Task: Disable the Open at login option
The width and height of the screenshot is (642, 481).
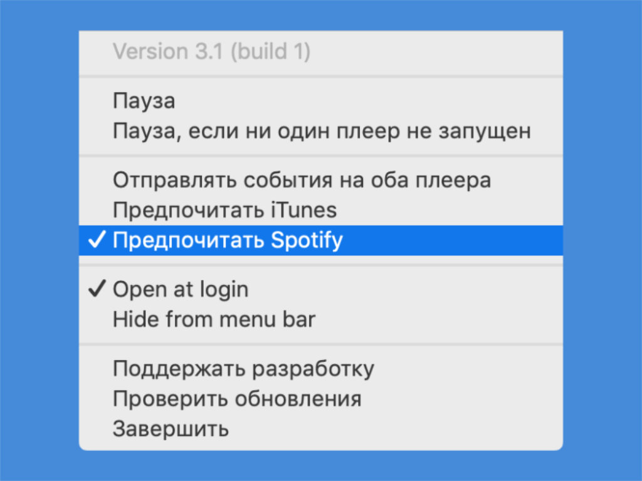Action: coord(181,289)
